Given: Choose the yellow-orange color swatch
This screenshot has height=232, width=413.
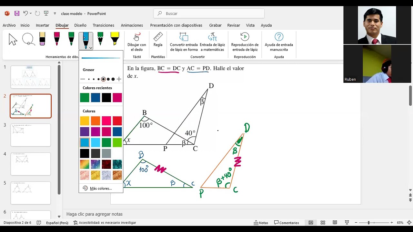Looking at the screenshot, I should pyautogui.click(x=85, y=121).
